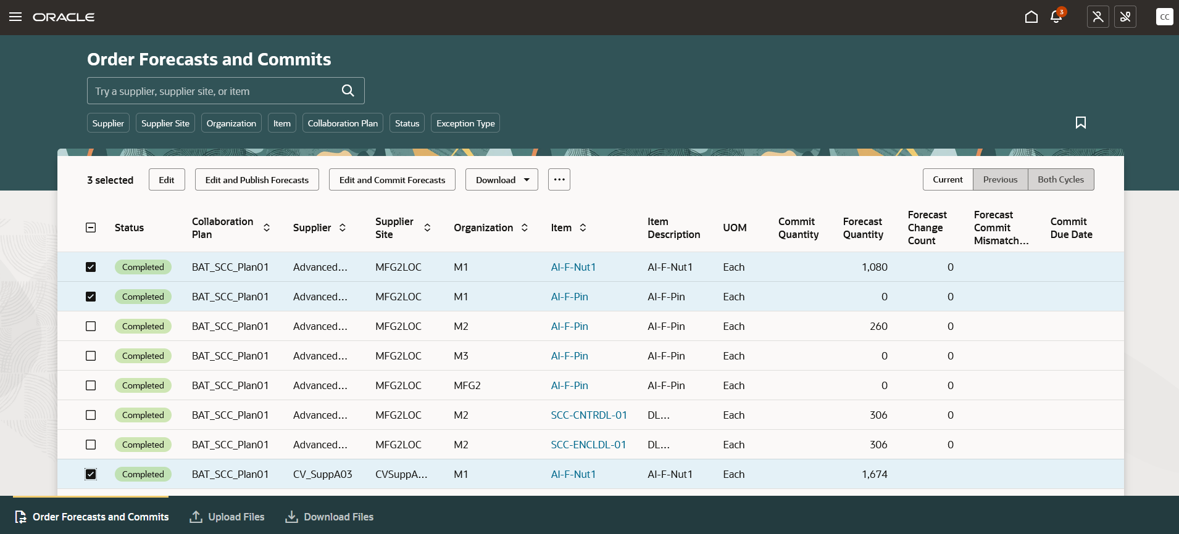Viewport: 1179px width, 534px height.
Task: Uncheck the M1 AI-F-Nut1 Advanced row checkbox
Action: click(x=91, y=267)
